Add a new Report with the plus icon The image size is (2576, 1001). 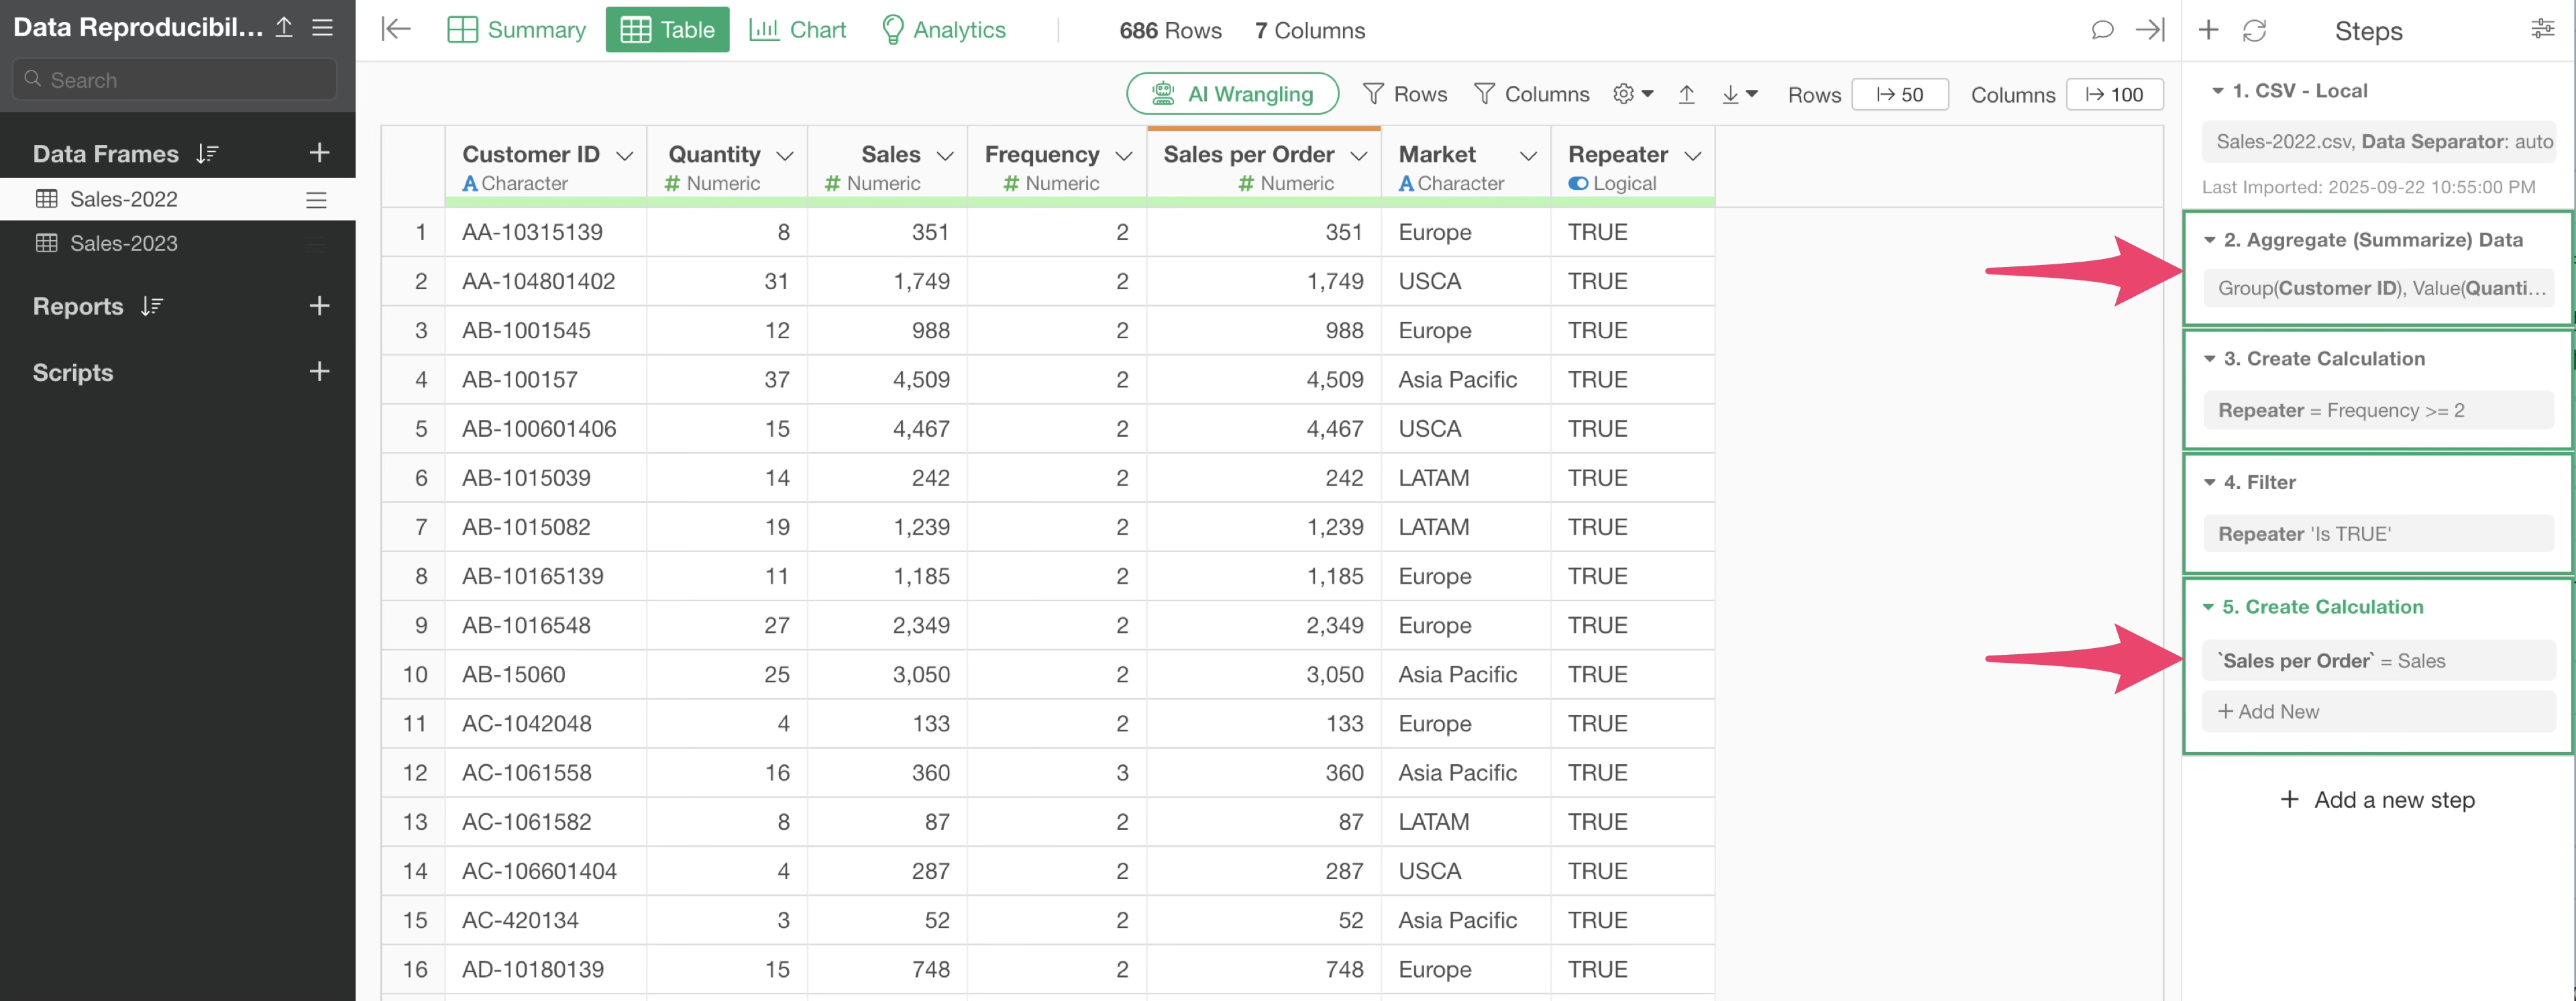[319, 306]
